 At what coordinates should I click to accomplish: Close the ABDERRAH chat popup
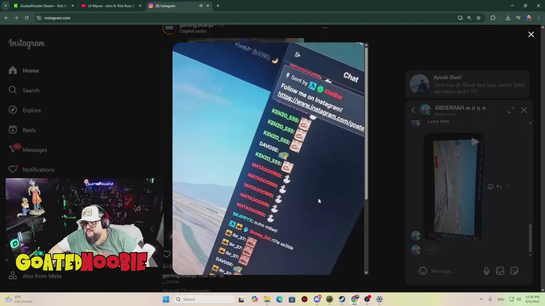(524, 110)
